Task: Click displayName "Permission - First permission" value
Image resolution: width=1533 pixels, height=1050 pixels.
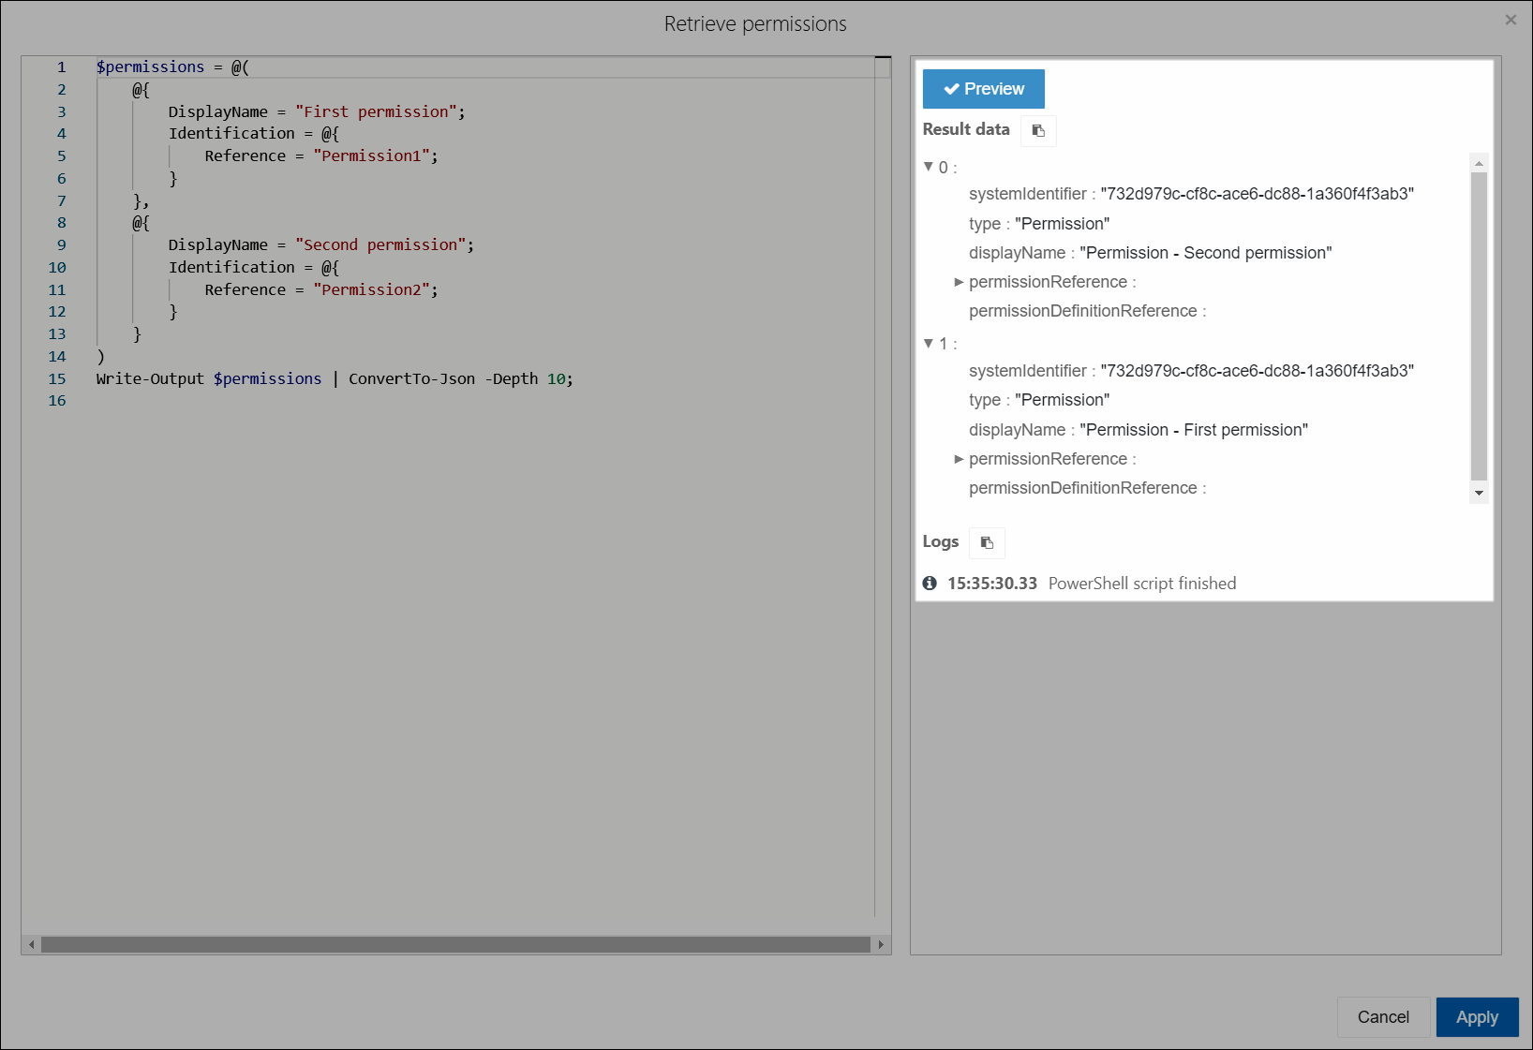Action: coord(1194,430)
